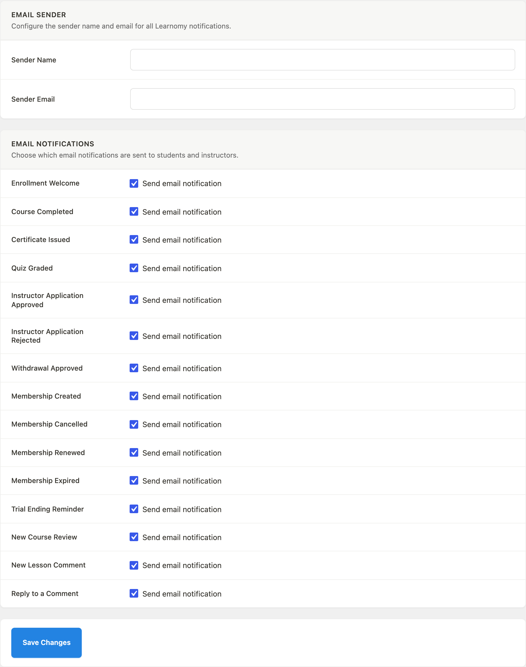Toggle the Quiz Graded notification checkbox
Viewport: 526px width, 667px height.
[x=134, y=268]
